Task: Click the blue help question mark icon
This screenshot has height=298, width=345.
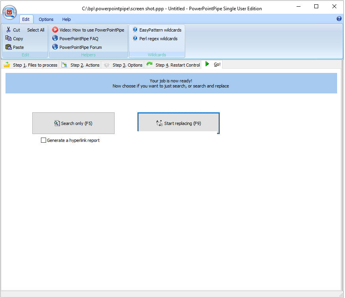Action: click(339, 19)
